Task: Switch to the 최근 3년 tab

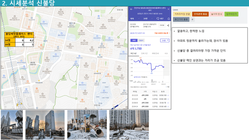Action: (x=133, y=54)
